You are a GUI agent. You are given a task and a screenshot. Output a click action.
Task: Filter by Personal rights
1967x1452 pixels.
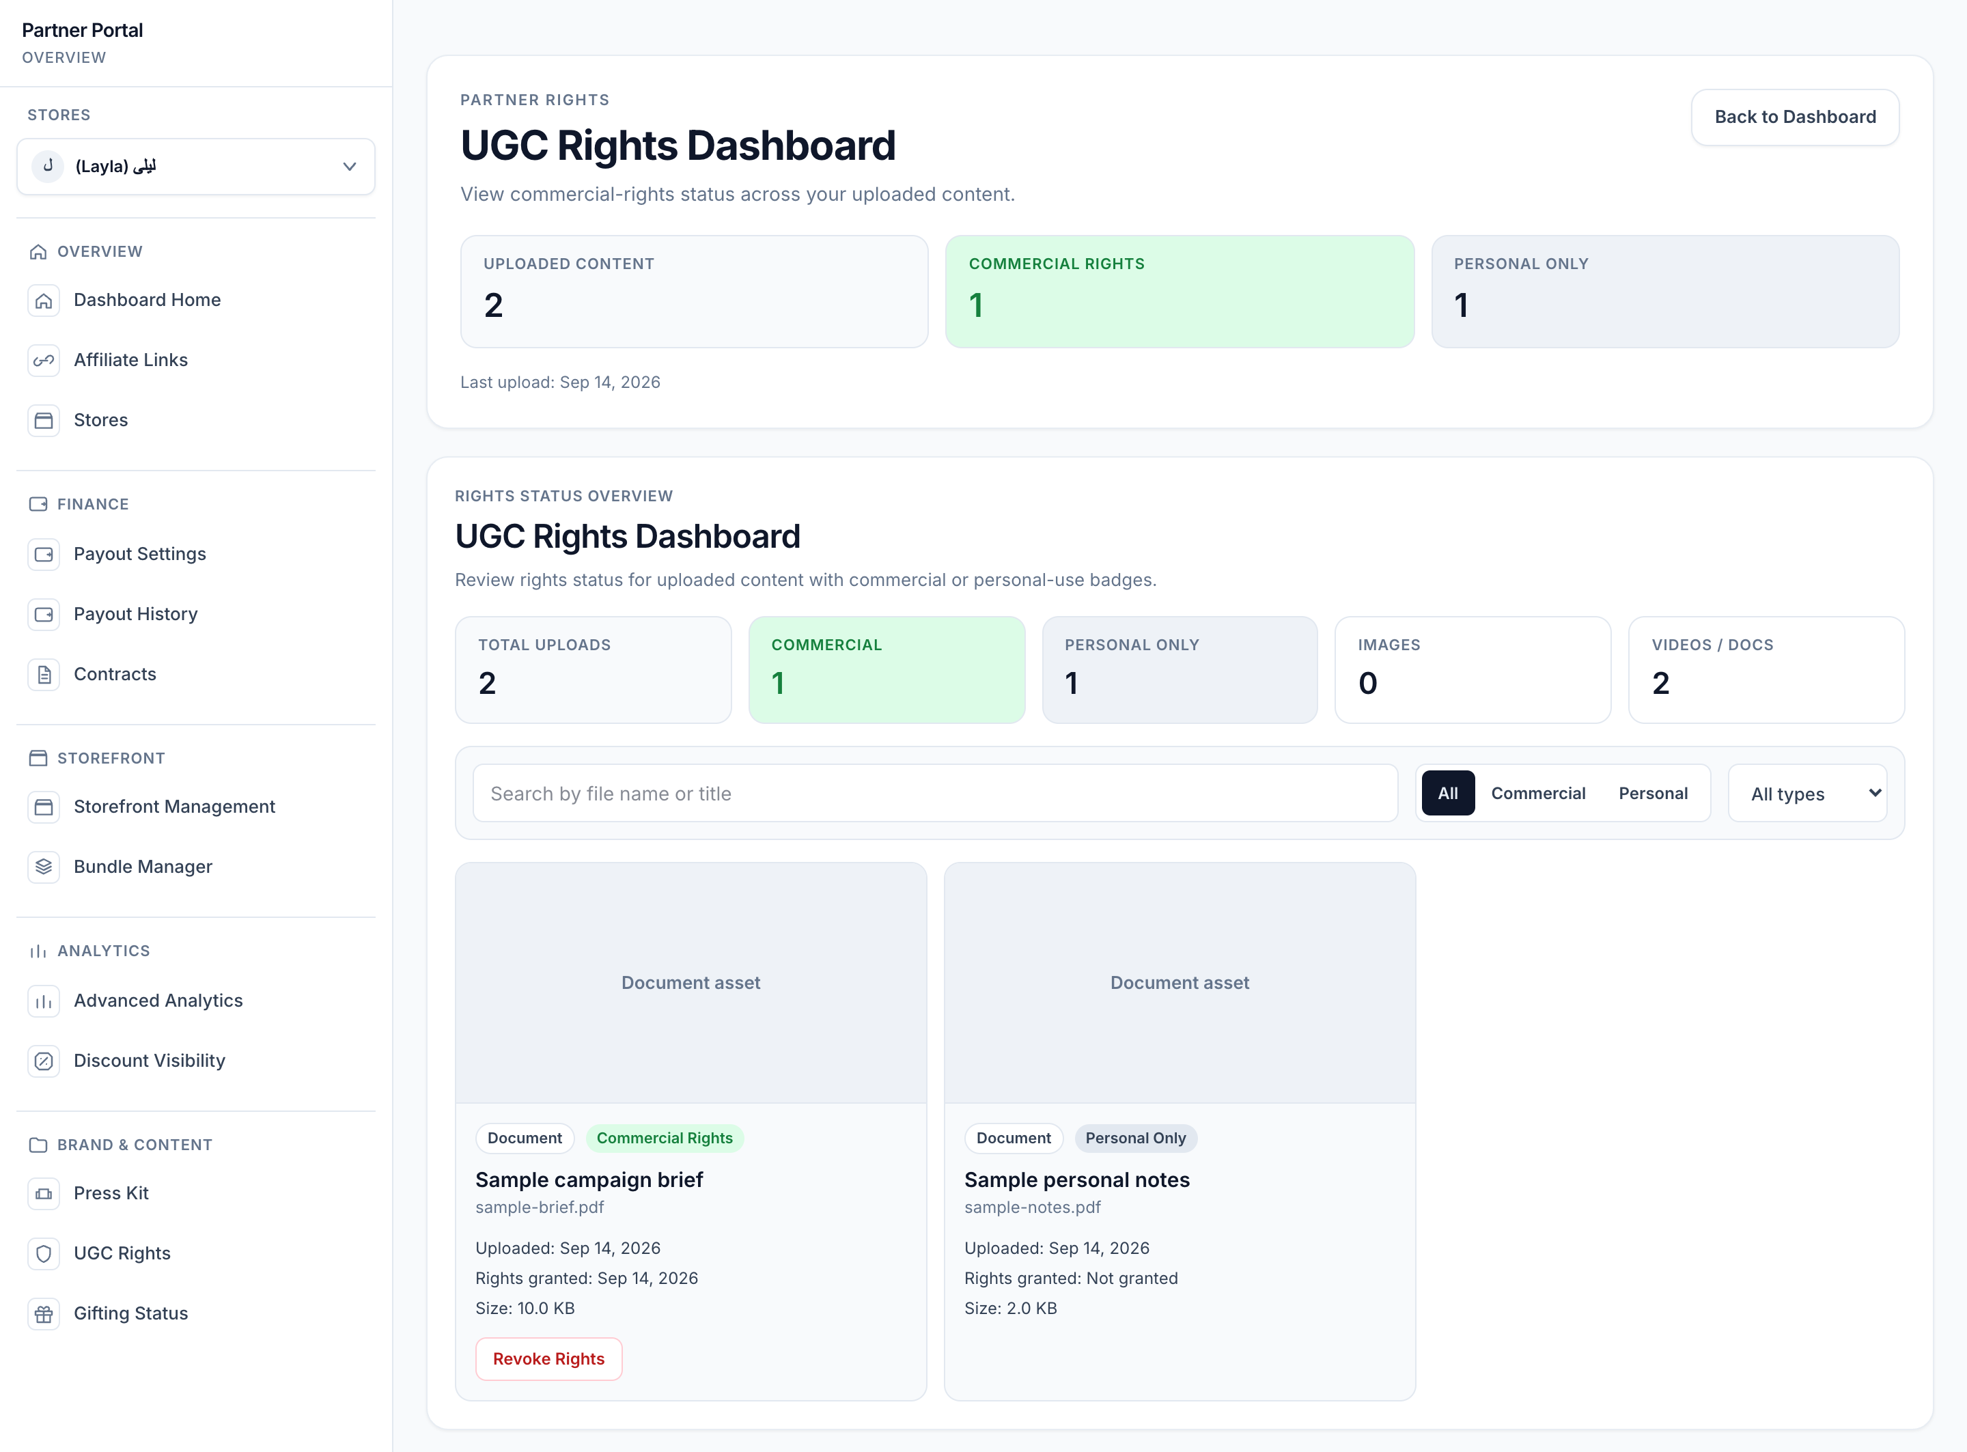click(x=1654, y=794)
